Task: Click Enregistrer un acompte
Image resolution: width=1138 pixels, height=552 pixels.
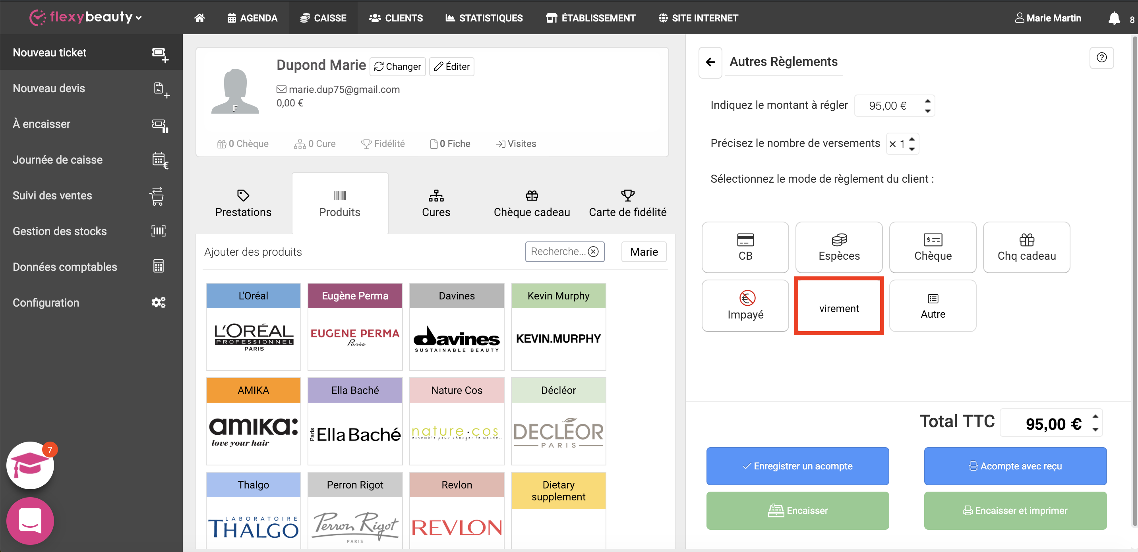Action: pyautogui.click(x=797, y=466)
